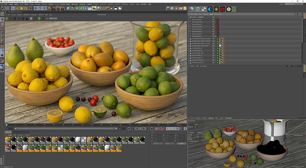Toggle visibility dots of FruitLemons001_01 row
306x168 pixels.
(x=215, y=62)
